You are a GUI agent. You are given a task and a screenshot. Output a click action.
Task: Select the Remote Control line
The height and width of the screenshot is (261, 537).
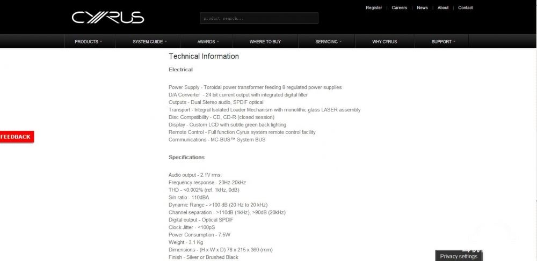[x=242, y=132]
